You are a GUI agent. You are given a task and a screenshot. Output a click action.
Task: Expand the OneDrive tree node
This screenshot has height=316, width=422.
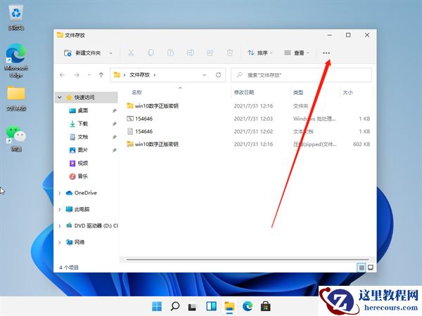tap(60, 193)
